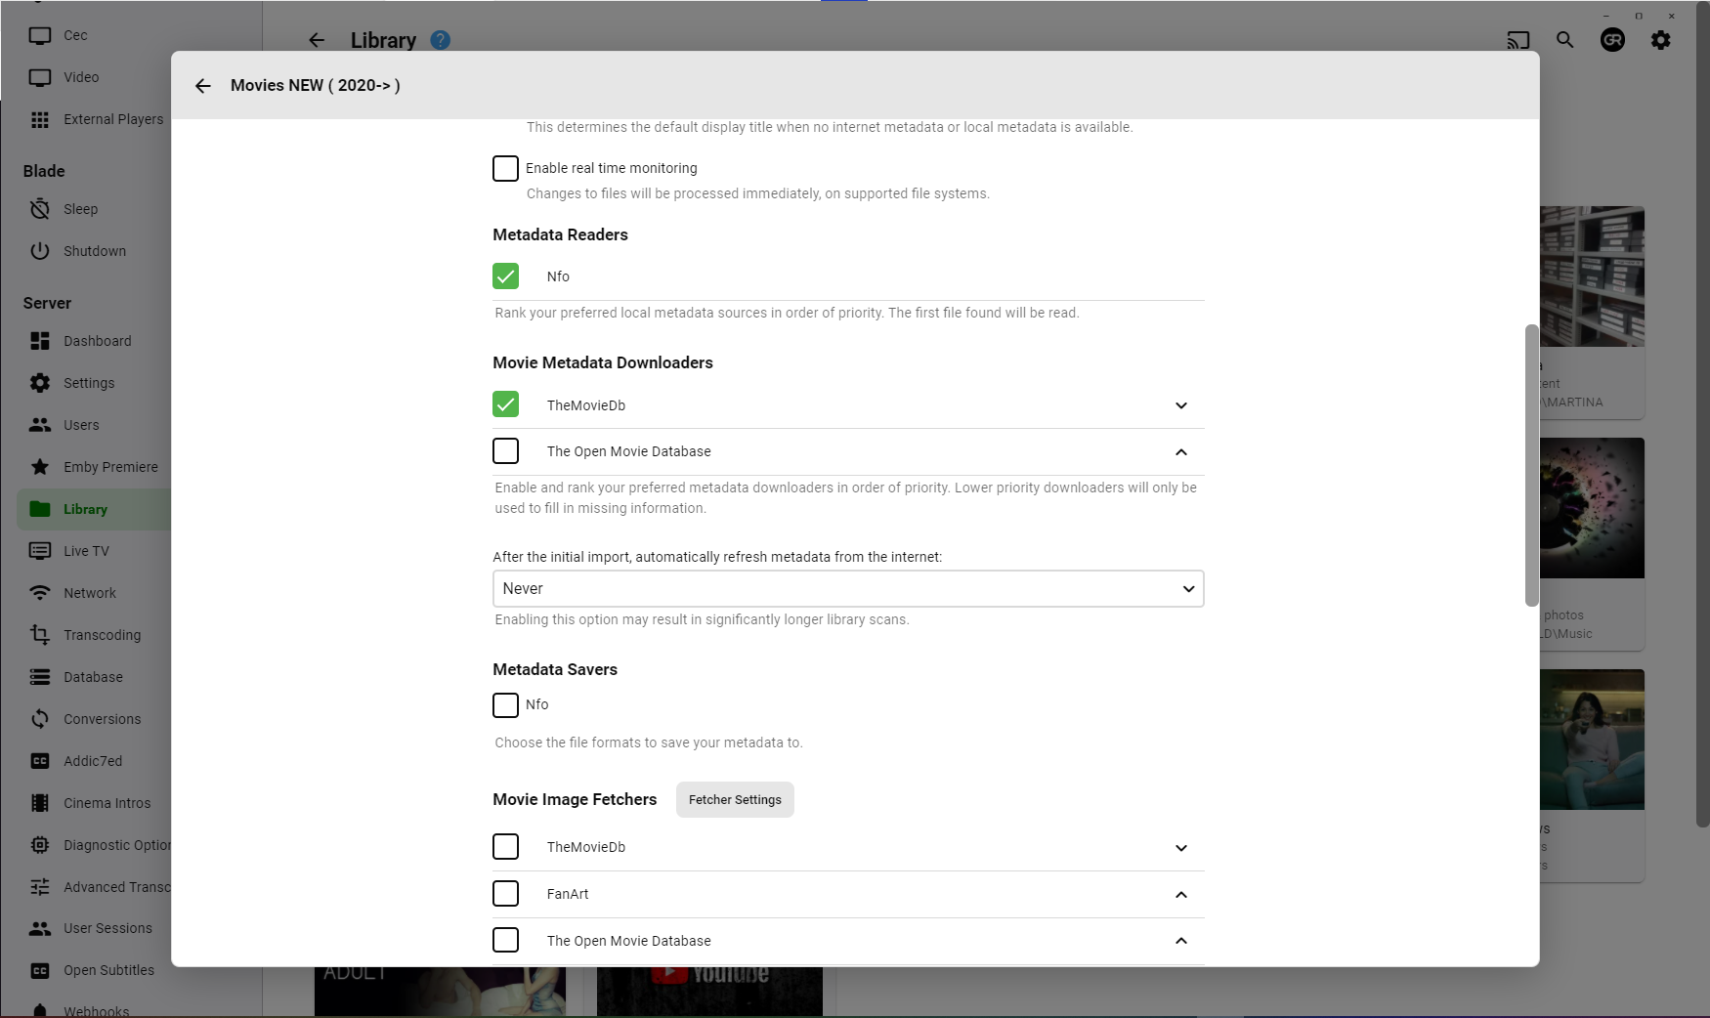Uncheck TheMovieDb metadata downloader

coord(505,404)
